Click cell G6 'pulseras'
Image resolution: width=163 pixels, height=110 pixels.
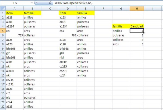121,35
